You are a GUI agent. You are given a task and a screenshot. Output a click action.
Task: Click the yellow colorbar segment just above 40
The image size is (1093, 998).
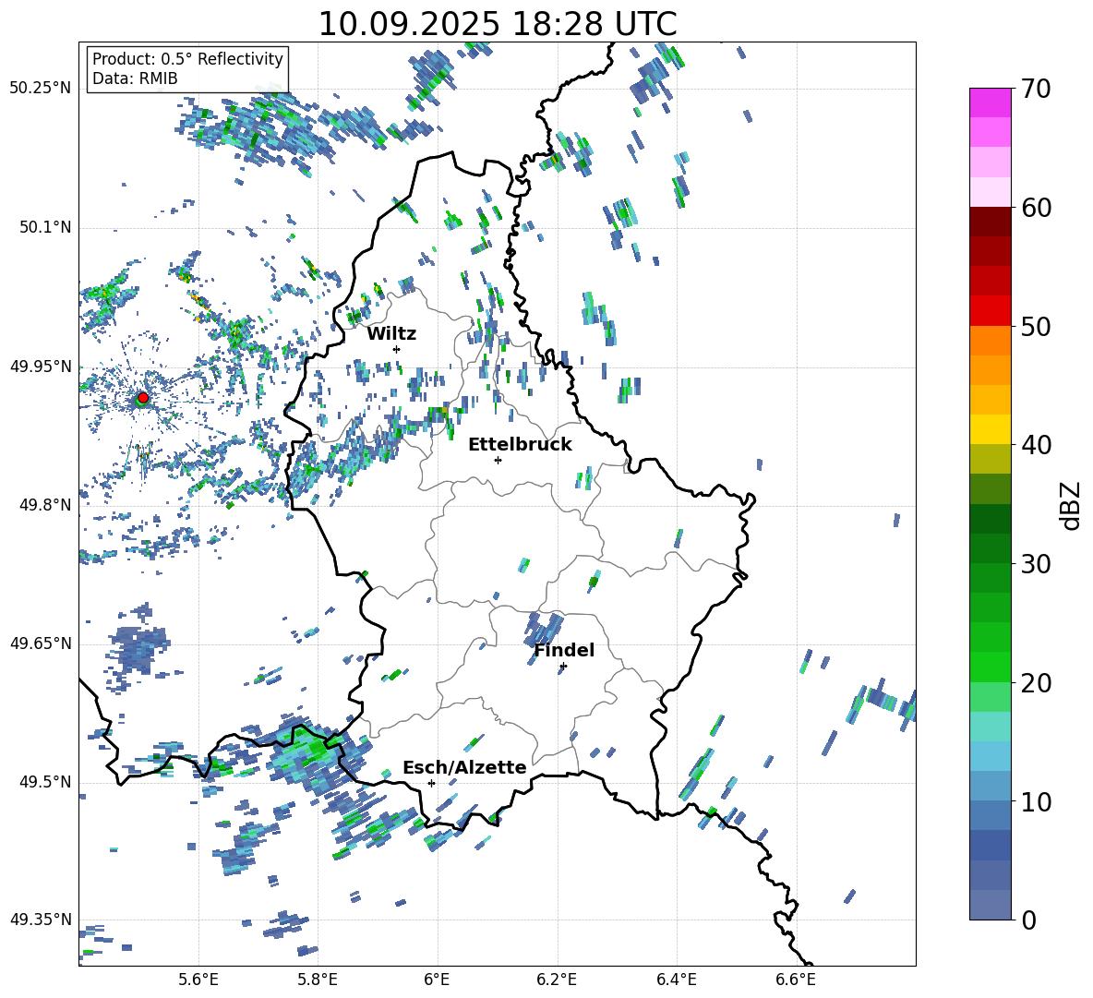991,429
